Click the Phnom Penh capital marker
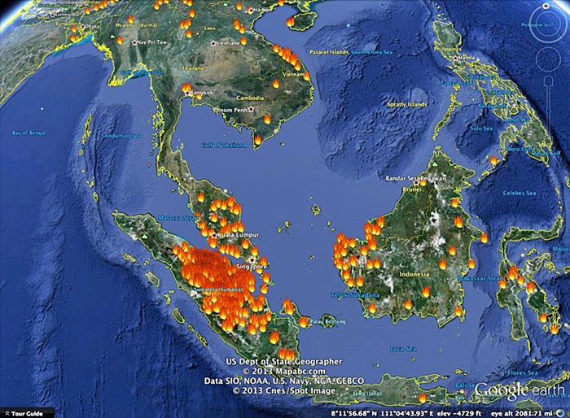 (x=252, y=108)
